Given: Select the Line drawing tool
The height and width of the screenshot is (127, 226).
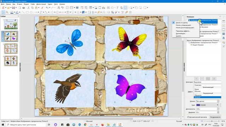Looking at the screenshot, I should [x=23, y=12].
